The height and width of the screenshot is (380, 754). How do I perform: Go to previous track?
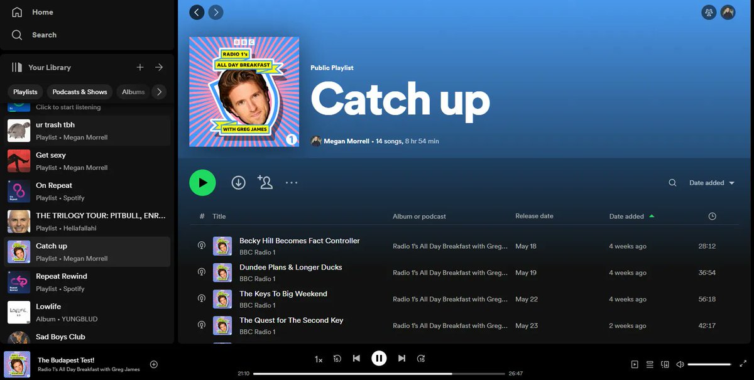tap(356, 359)
